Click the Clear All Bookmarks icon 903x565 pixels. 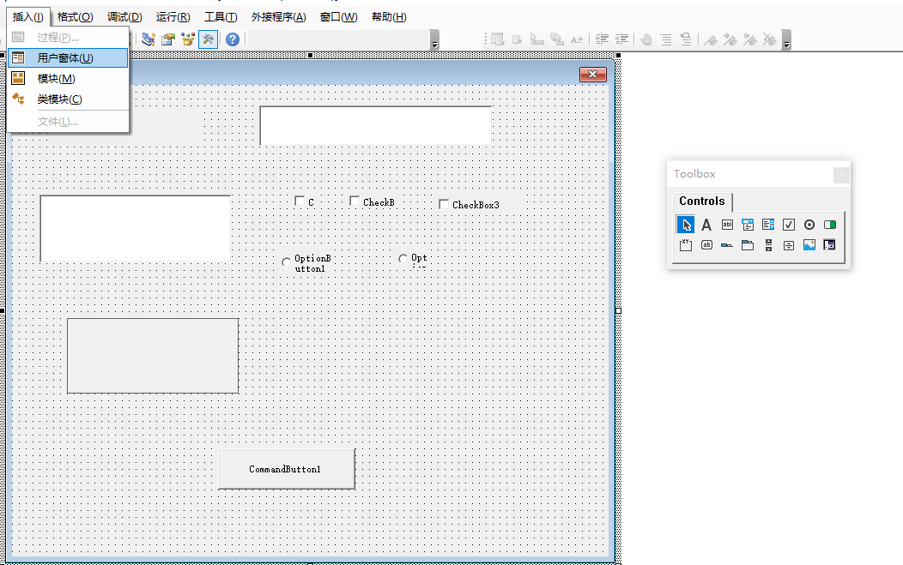click(770, 39)
